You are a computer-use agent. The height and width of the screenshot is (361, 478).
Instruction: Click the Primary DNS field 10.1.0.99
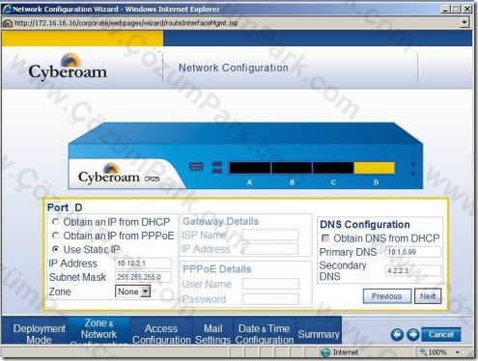[413, 252]
